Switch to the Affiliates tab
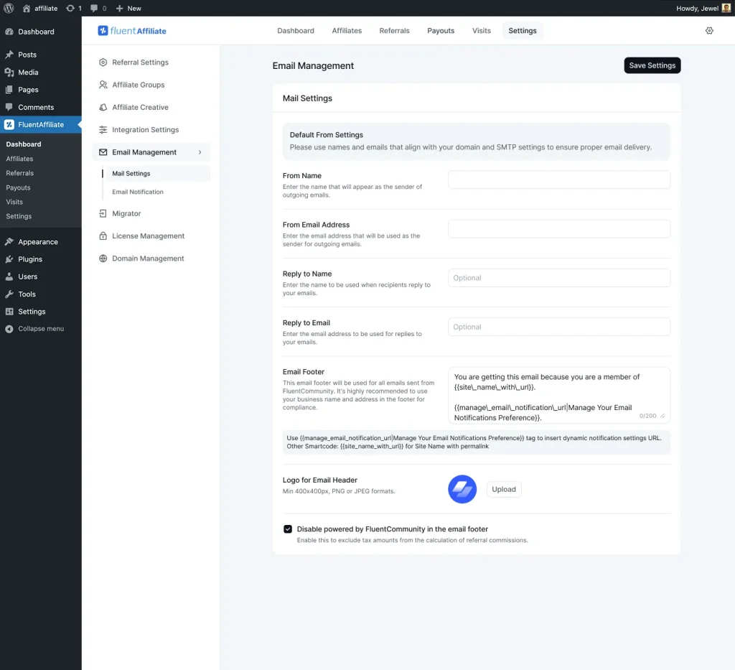The width and height of the screenshot is (735, 670). [x=347, y=30]
